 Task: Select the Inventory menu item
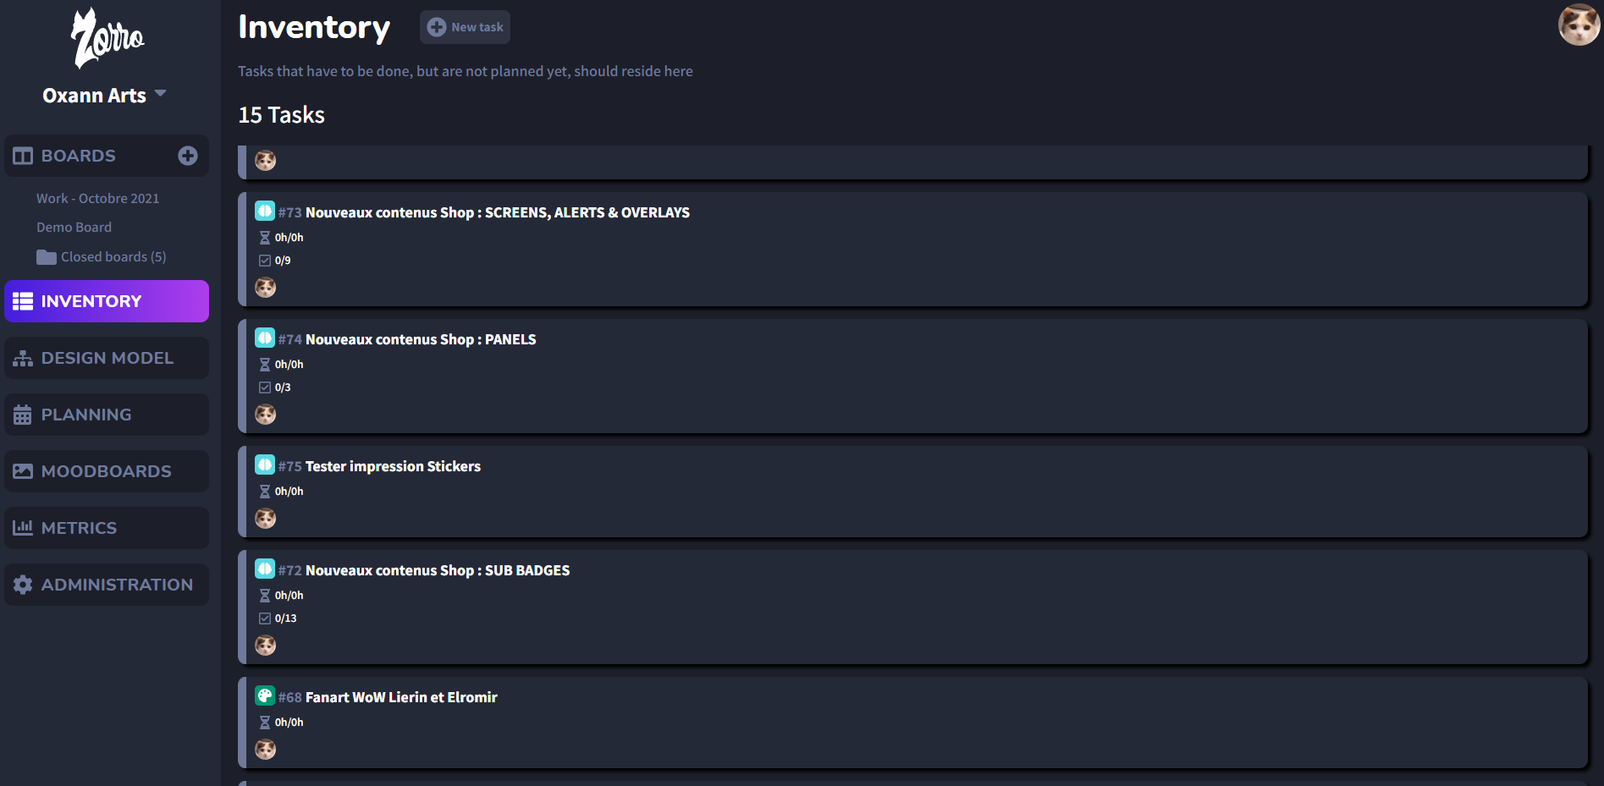tap(107, 301)
